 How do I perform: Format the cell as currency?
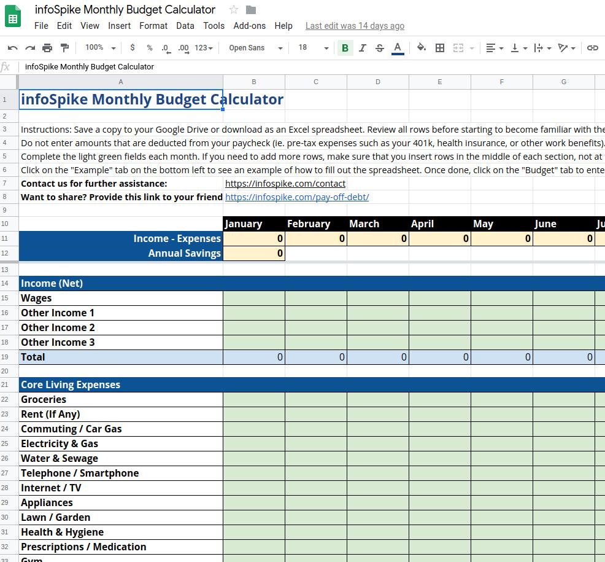click(133, 47)
